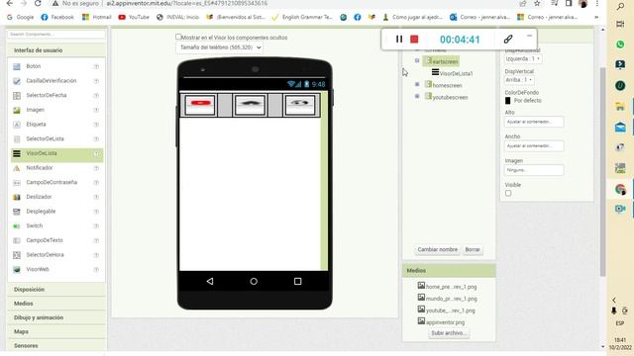Tap the Android recent apps square
Image resolution: width=634 pixels, height=356 pixels.
pos(297,281)
